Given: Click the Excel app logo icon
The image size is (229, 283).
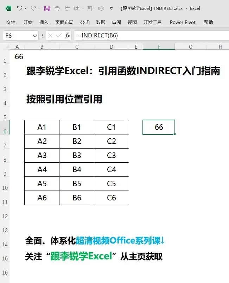Looking at the screenshot, I should (8, 8).
